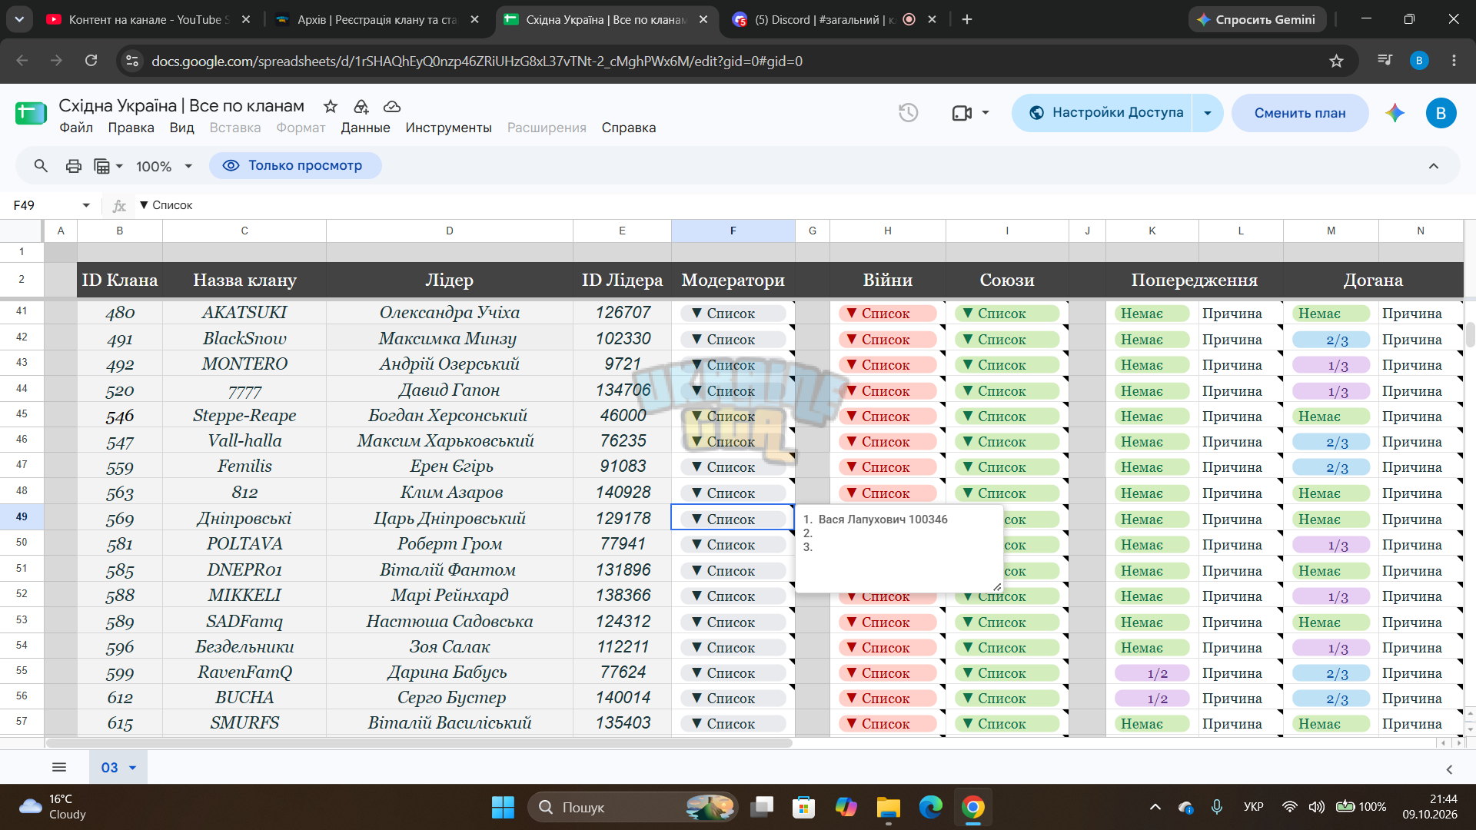The image size is (1476, 830).
Task: Reload the page in Chrome
Action: pos(91,61)
